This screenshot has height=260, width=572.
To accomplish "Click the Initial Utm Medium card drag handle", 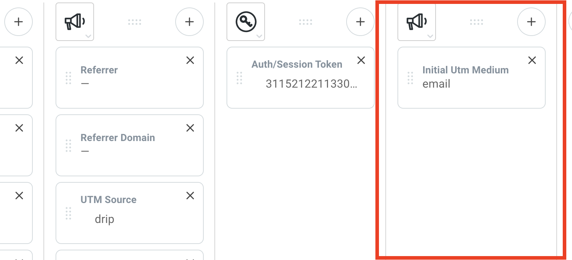I will 410,78.
